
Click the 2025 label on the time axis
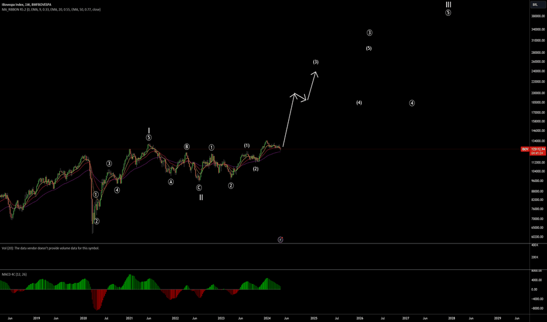click(x=314, y=318)
